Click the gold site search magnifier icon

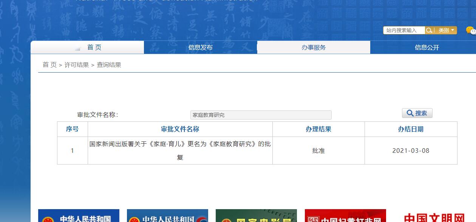pyautogui.click(x=429, y=30)
